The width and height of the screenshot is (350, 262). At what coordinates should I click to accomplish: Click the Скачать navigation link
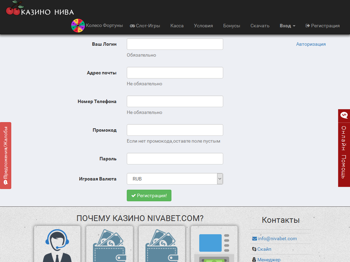[260, 26]
